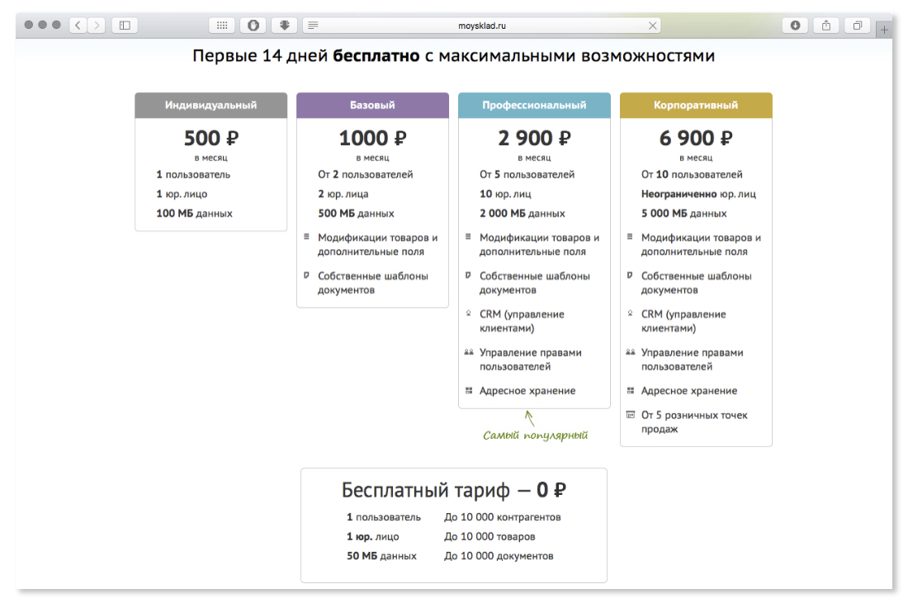Click modifications icon in Корпоративный plan
This screenshot has height=603, width=908.
(x=630, y=237)
